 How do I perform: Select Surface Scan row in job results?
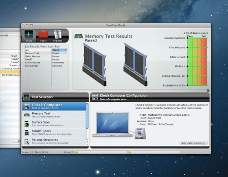point(46,66)
